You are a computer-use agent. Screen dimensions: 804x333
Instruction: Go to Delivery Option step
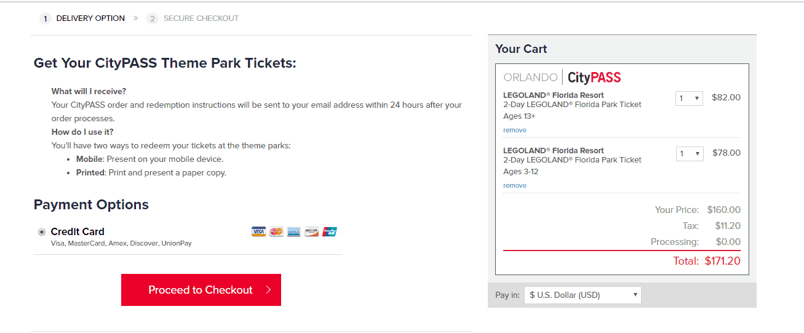click(x=90, y=18)
